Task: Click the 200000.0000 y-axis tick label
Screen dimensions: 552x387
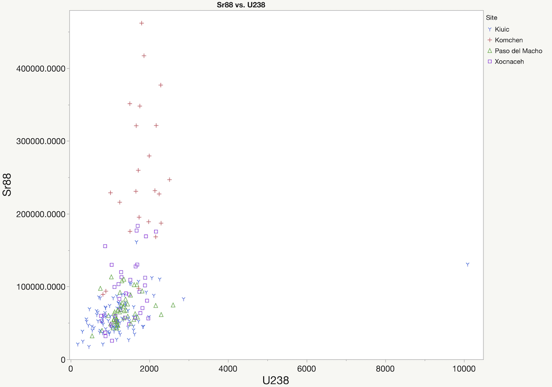Action: [41, 214]
